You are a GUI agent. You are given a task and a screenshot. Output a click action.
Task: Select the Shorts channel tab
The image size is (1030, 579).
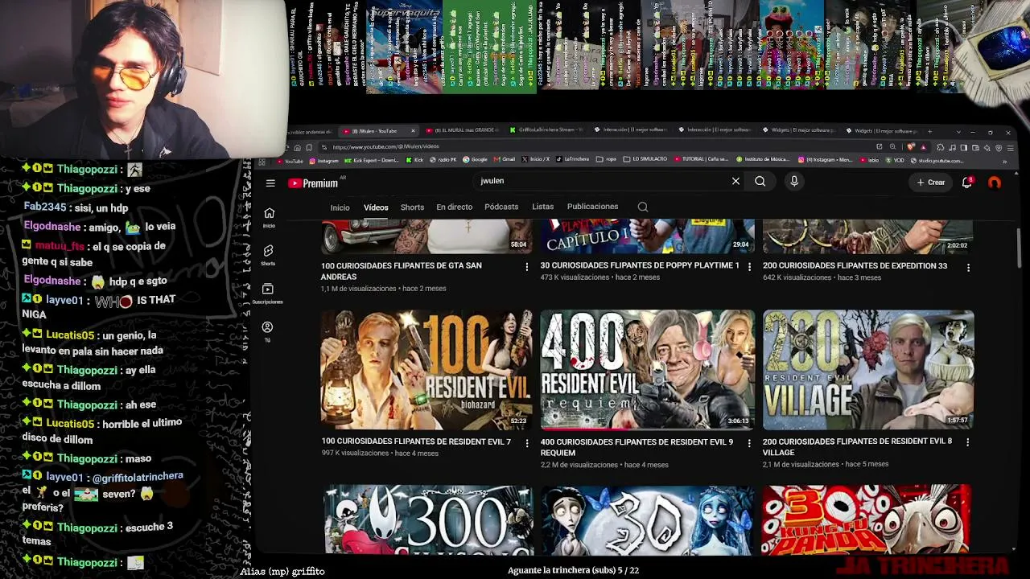[x=412, y=207]
